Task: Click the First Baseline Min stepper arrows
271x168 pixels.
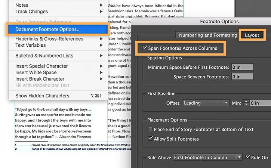Action: point(246,103)
